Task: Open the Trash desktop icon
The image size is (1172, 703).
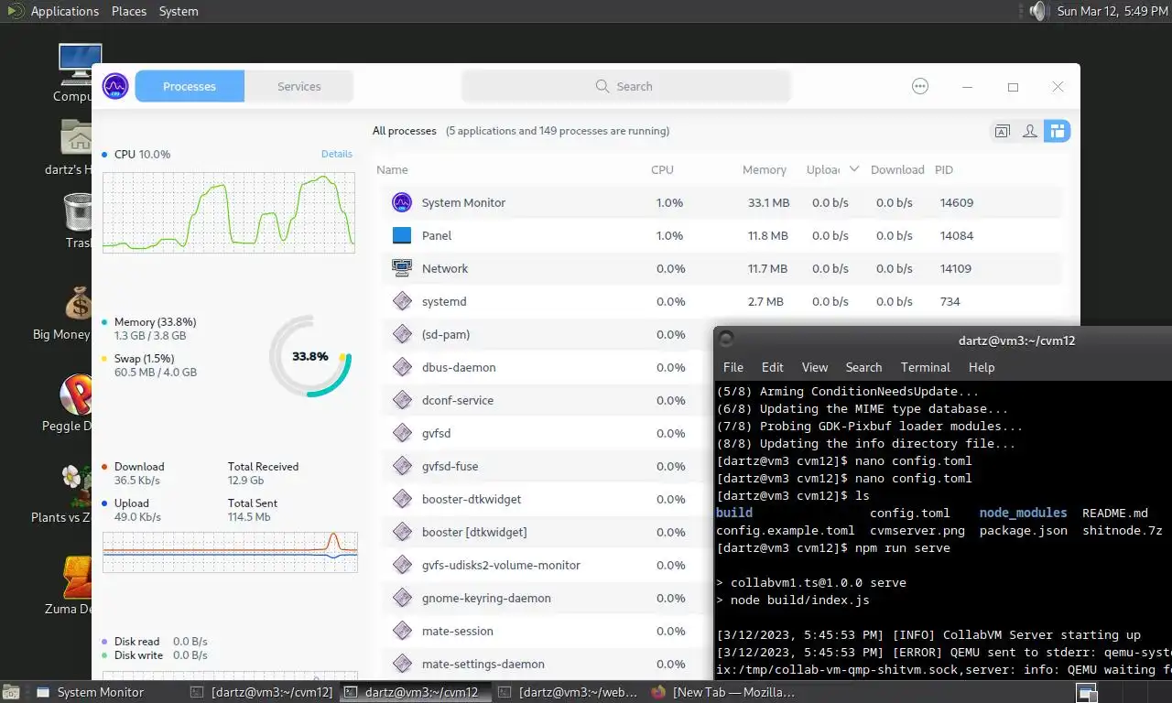Action: pyautogui.click(x=77, y=212)
